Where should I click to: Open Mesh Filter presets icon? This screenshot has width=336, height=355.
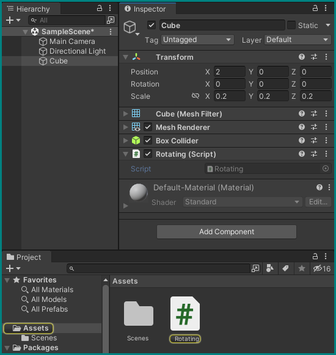tap(314, 113)
